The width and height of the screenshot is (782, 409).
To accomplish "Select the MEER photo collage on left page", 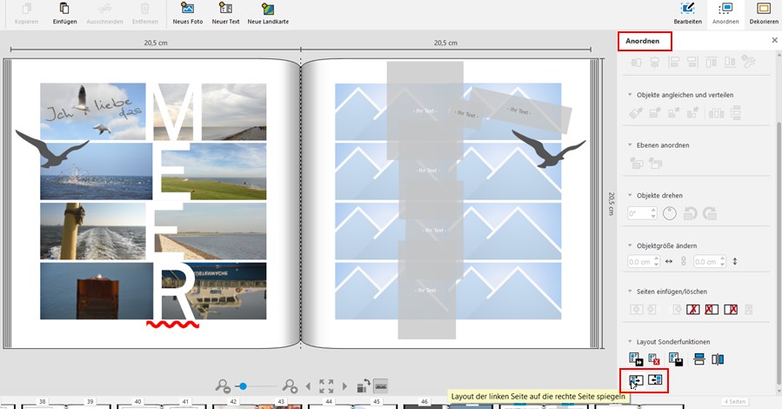I will [x=153, y=201].
